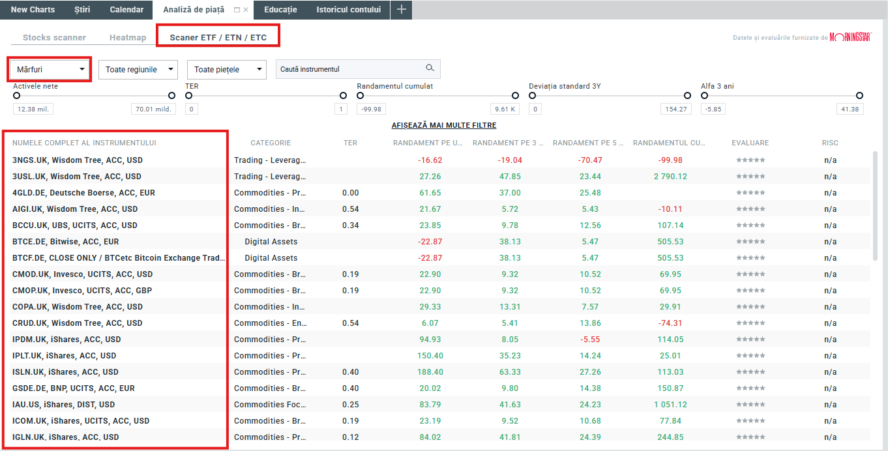Screen dimensions: 888x451
Task: Open the Mărfuri asset class dropdown
Action: [x=50, y=69]
